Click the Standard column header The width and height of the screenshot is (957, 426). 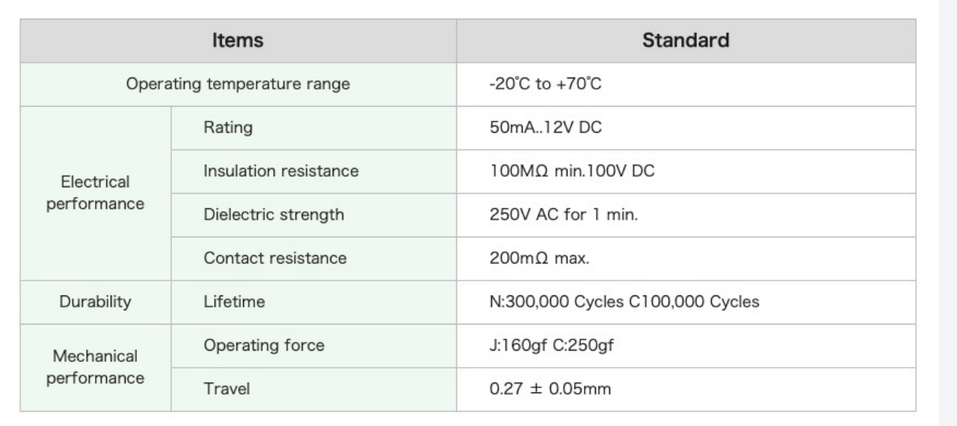[x=686, y=41]
